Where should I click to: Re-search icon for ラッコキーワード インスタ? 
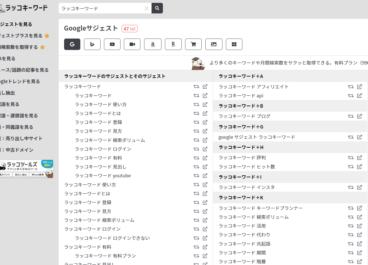tap(351, 187)
